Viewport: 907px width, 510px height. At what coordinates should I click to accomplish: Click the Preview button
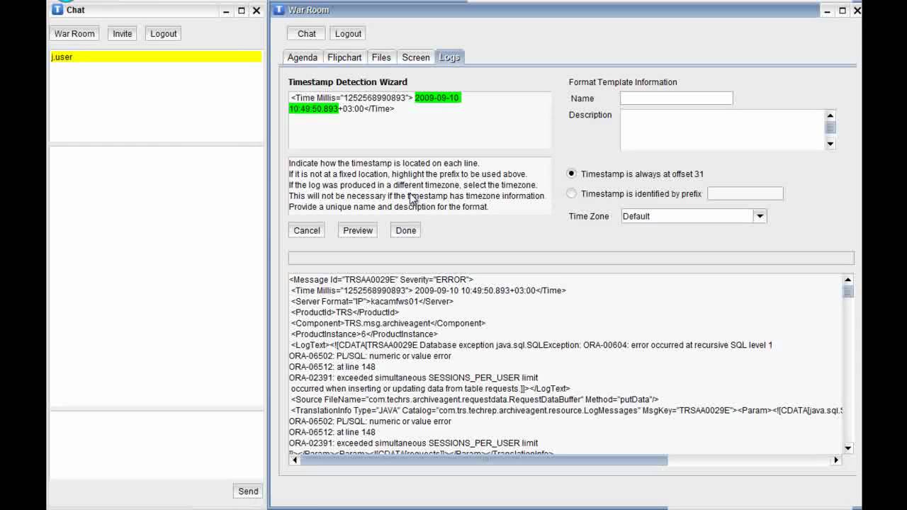click(x=358, y=230)
